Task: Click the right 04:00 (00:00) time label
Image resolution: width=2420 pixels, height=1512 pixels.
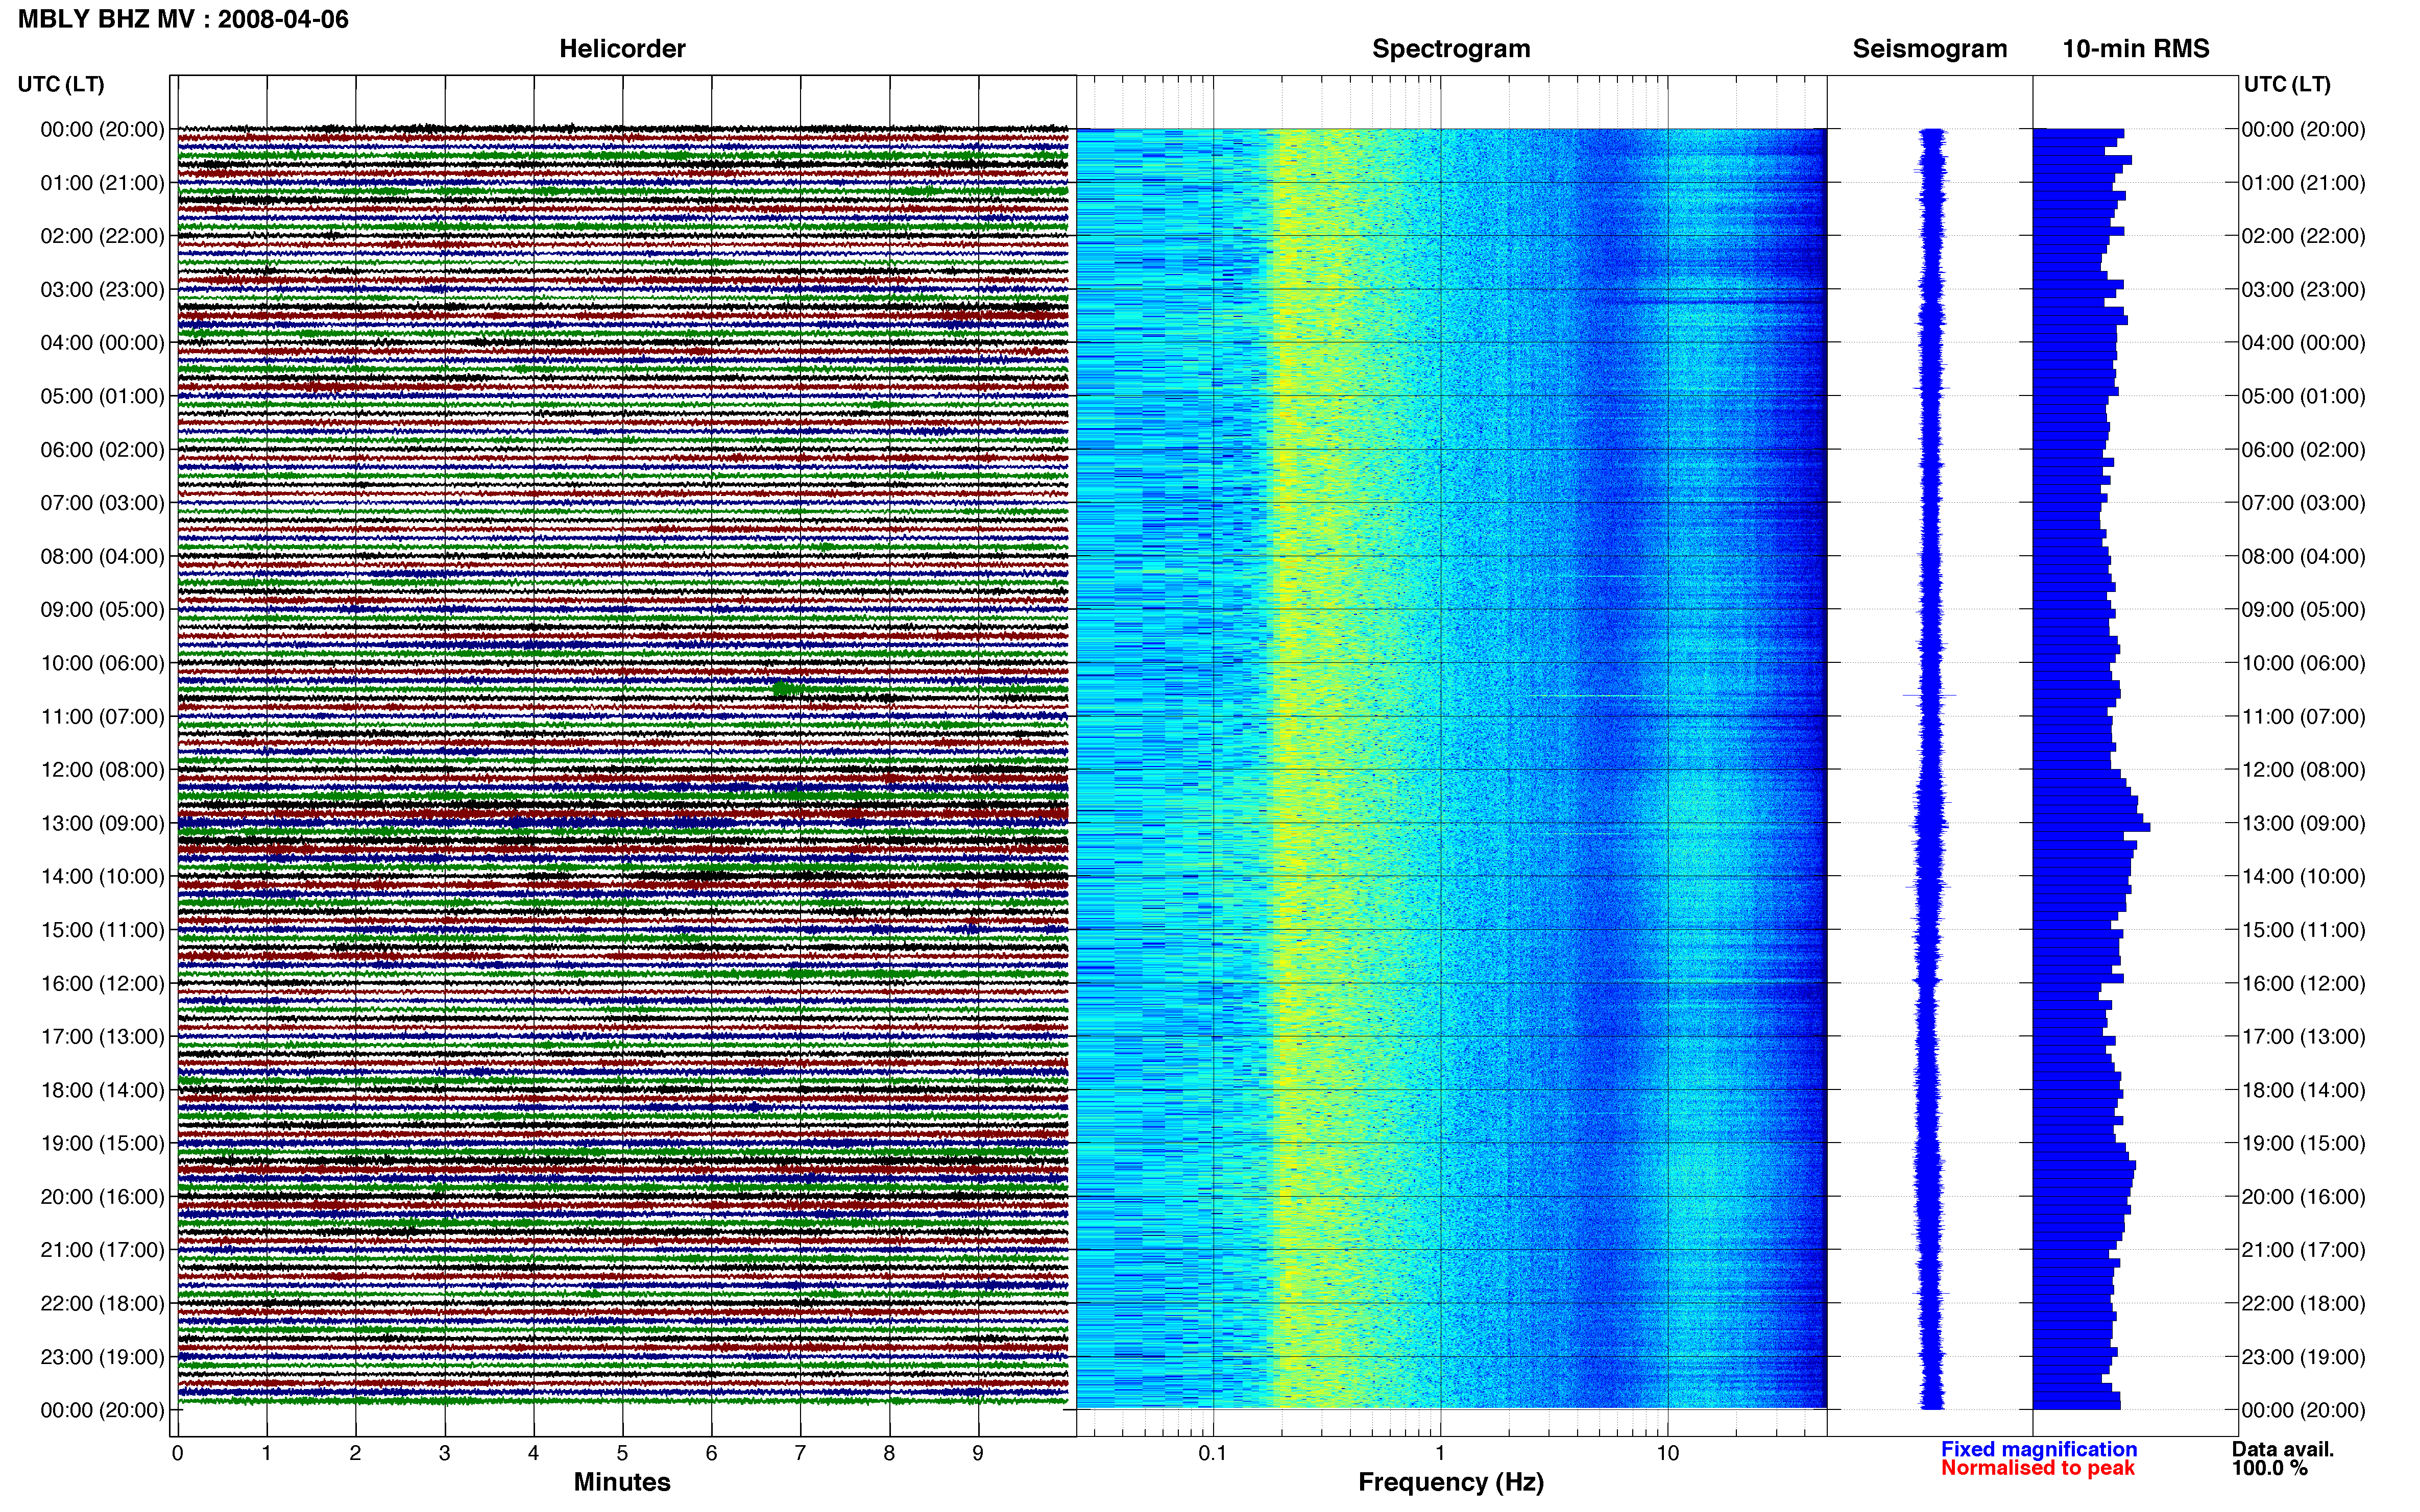Action: click(x=2303, y=343)
